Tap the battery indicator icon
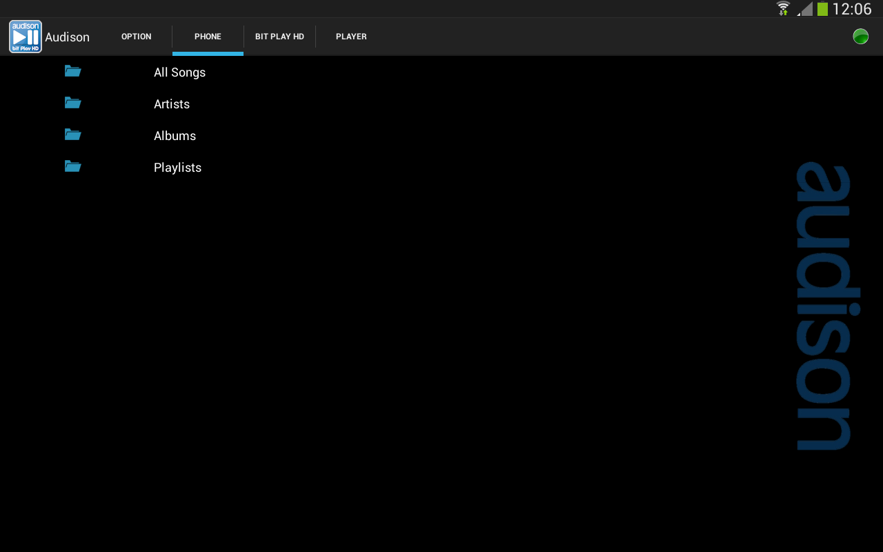883x552 pixels. tap(822, 9)
